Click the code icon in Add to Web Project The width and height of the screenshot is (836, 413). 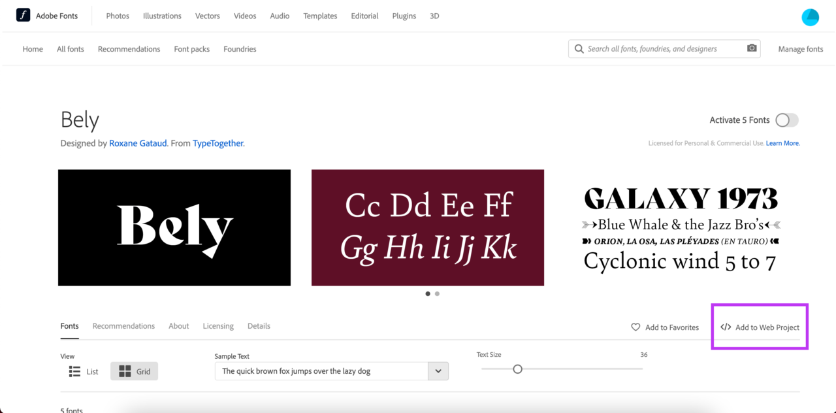[x=726, y=327]
